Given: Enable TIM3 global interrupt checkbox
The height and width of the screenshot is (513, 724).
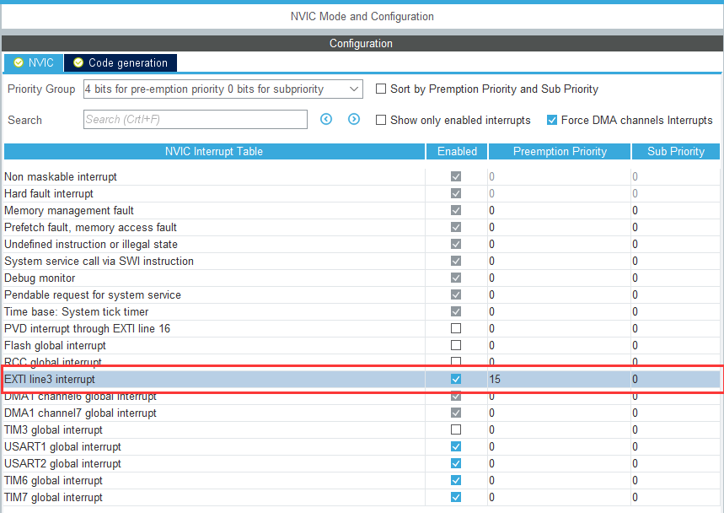Looking at the screenshot, I should tap(456, 429).
